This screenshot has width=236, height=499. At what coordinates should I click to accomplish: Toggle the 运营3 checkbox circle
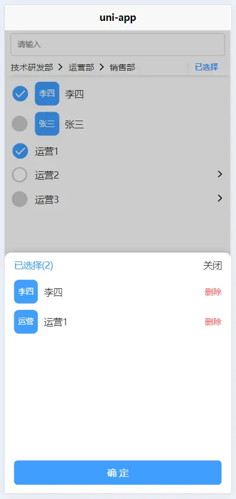pyautogui.click(x=20, y=199)
